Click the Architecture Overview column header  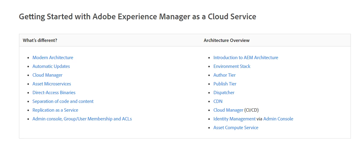point(226,40)
